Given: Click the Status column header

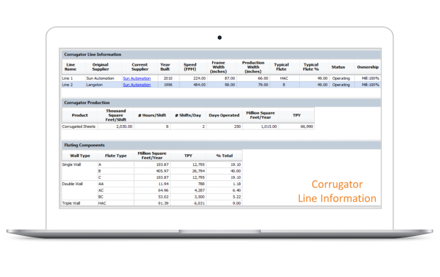Looking at the screenshot, I should (x=338, y=67).
